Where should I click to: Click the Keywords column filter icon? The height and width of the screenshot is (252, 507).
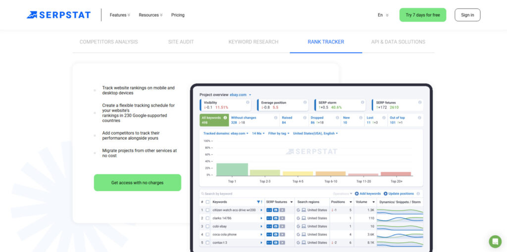pyautogui.click(x=258, y=202)
